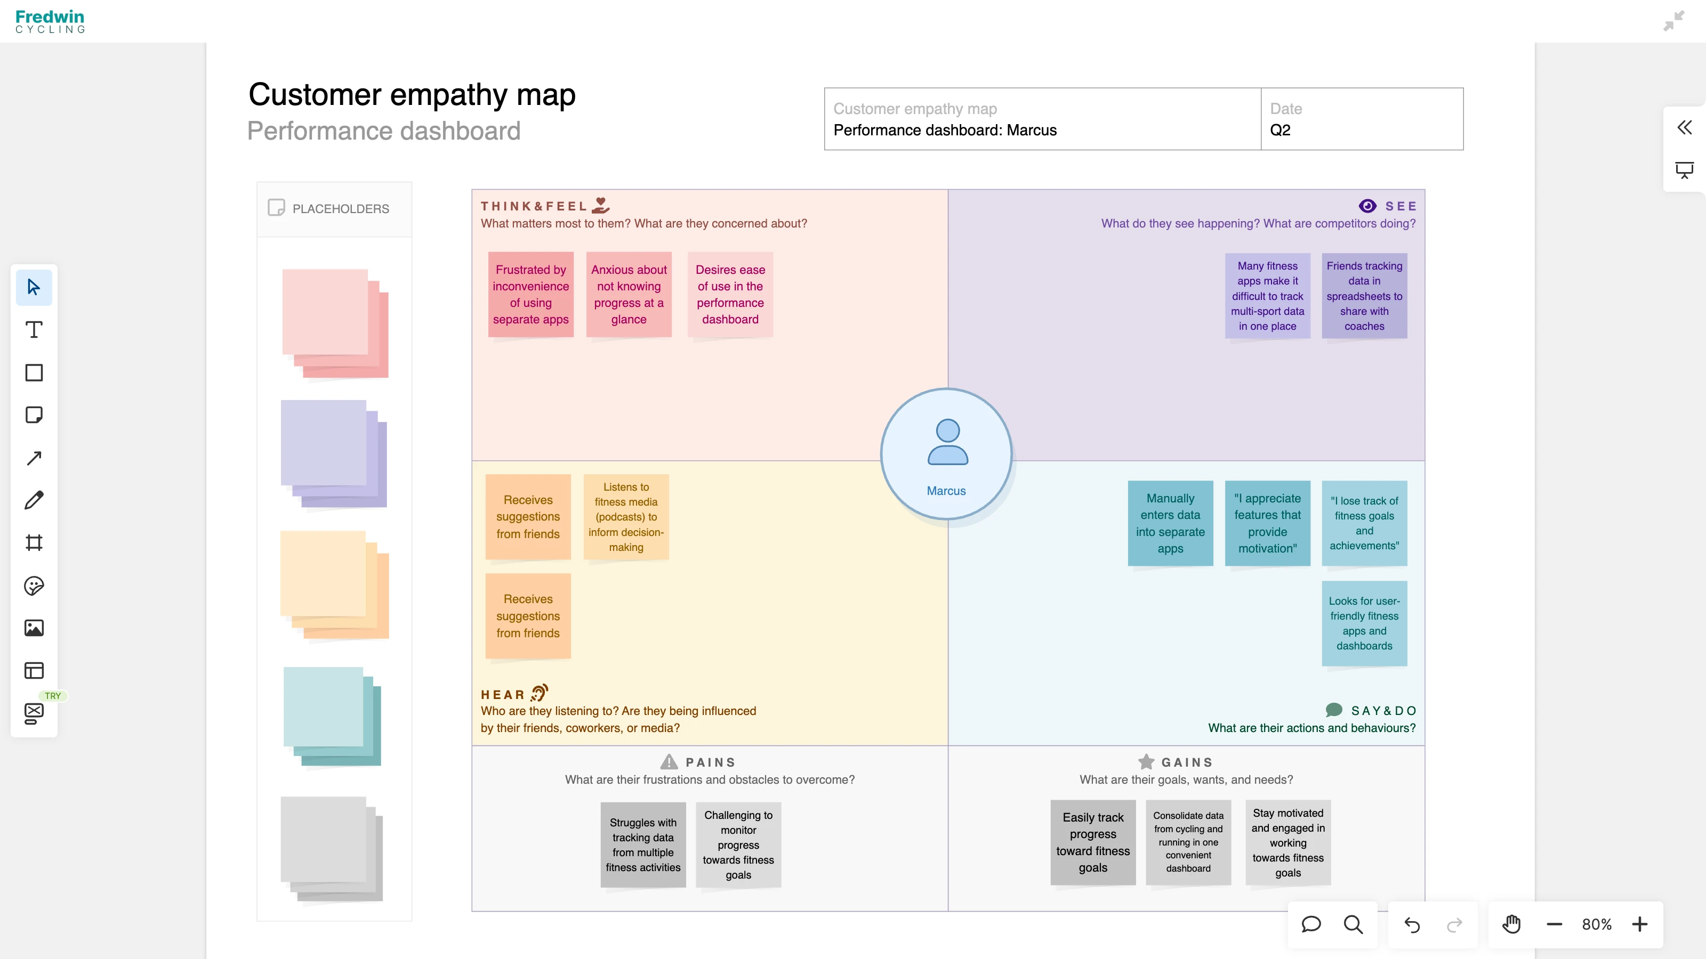Expand the side panel with double chevron
Image resolution: width=1706 pixels, height=959 pixels.
click(x=1684, y=127)
